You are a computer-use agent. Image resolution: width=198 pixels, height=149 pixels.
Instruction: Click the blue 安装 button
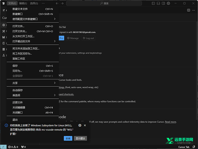click(68, 138)
